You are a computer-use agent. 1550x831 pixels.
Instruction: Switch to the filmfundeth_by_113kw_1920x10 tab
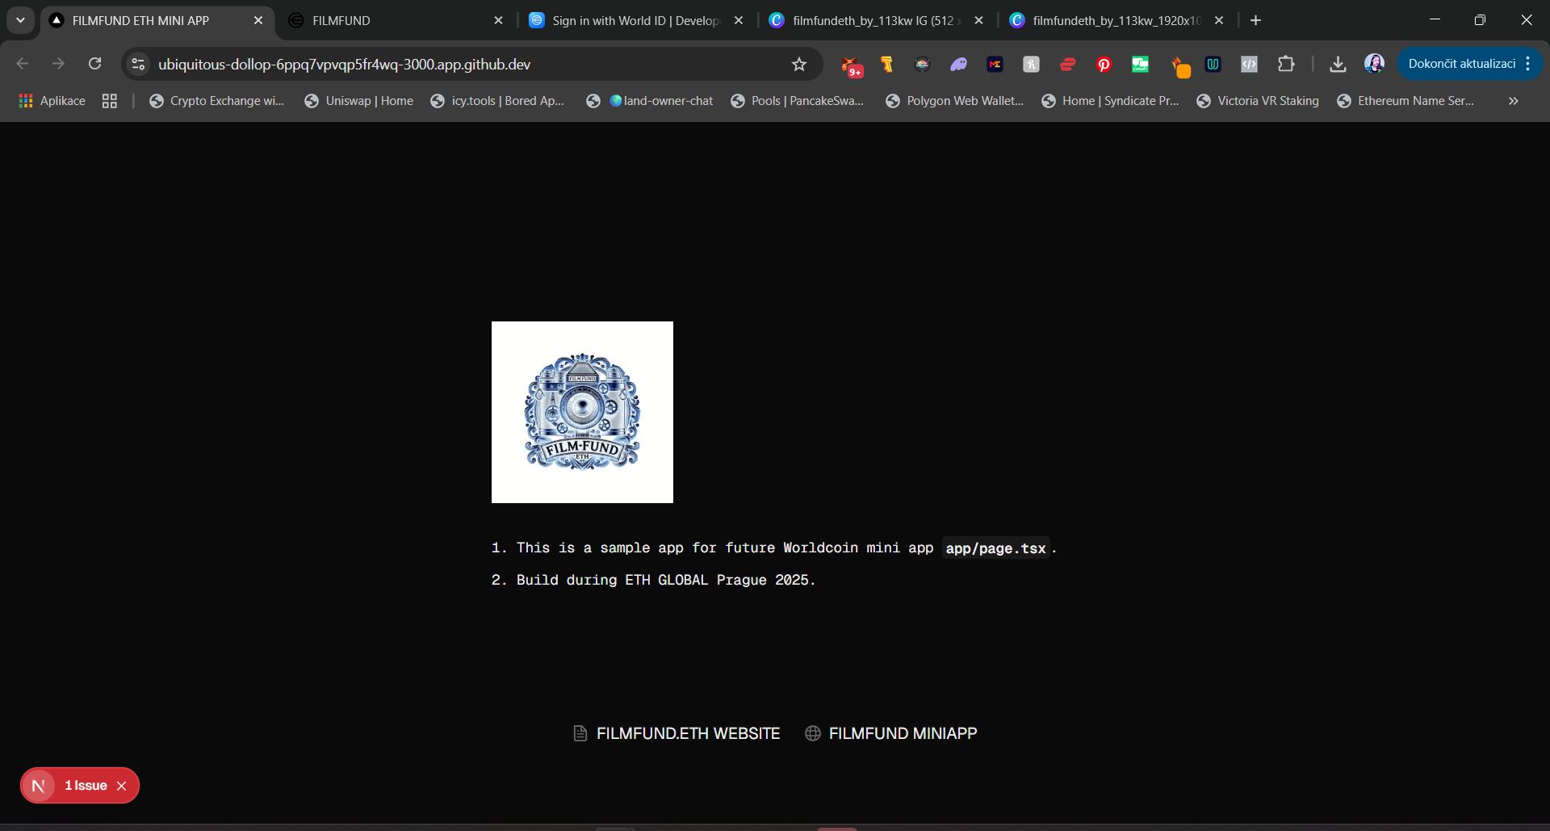(x=1116, y=21)
